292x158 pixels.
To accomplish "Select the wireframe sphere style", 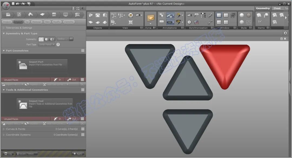I will pyautogui.click(x=242, y=22).
